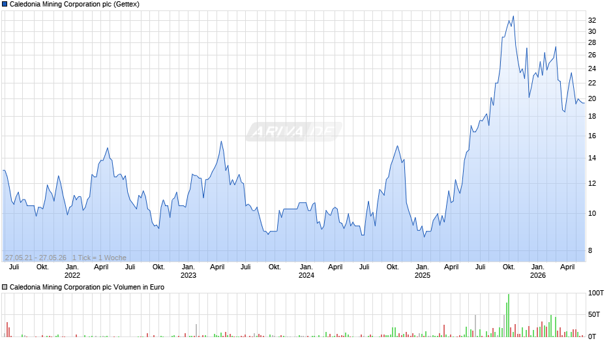Viewport: 613px width, 343px height.
Task: Click the tallest green volume bar near Okt. 2025
Action: pos(509,315)
